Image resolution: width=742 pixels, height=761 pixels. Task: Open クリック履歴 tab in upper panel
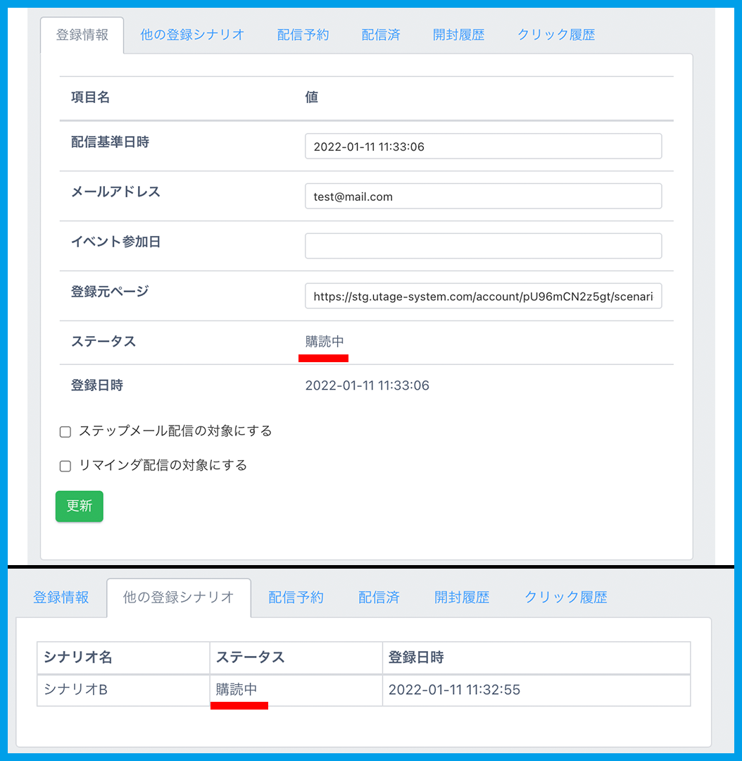(556, 35)
